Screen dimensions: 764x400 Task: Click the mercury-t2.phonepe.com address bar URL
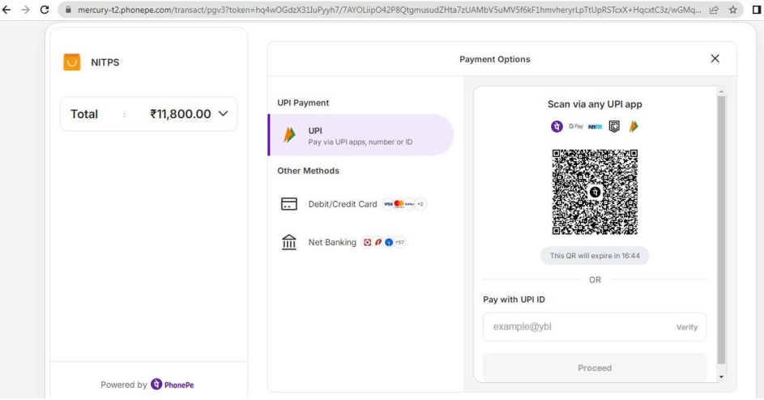pos(390,10)
